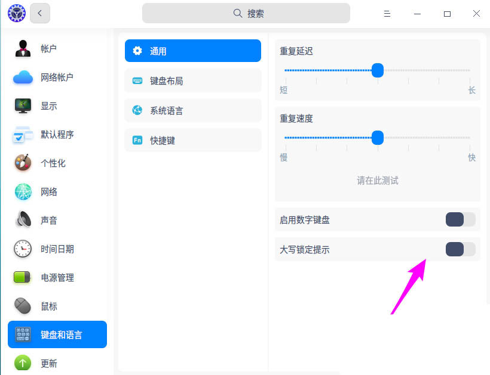The width and height of the screenshot is (490, 375).
Task: Select the 声音 (Sound) icon
Action: 22,220
